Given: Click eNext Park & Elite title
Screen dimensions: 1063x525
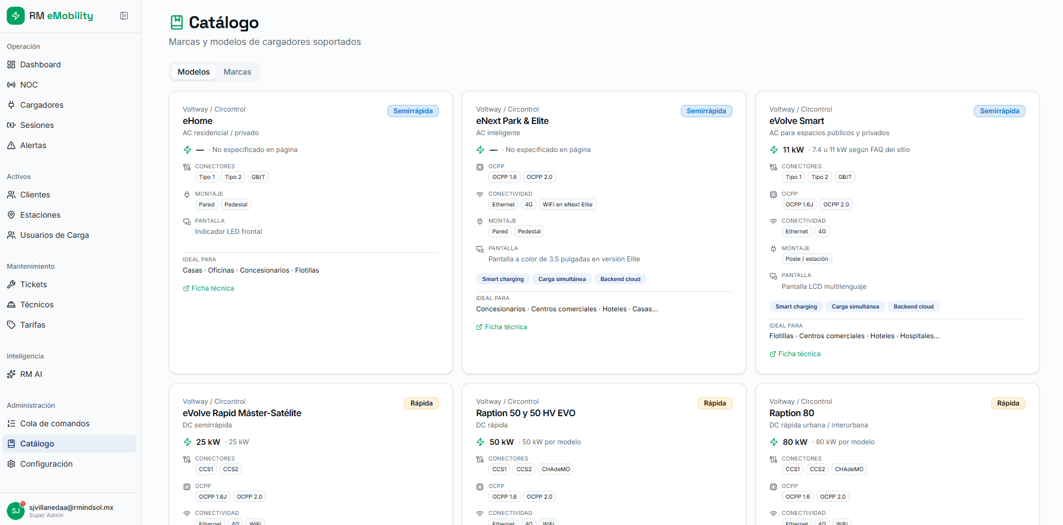Looking at the screenshot, I should (512, 121).
